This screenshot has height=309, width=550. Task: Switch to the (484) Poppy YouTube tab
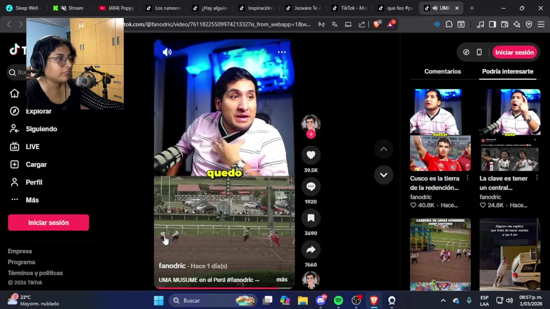click(117, 8)
